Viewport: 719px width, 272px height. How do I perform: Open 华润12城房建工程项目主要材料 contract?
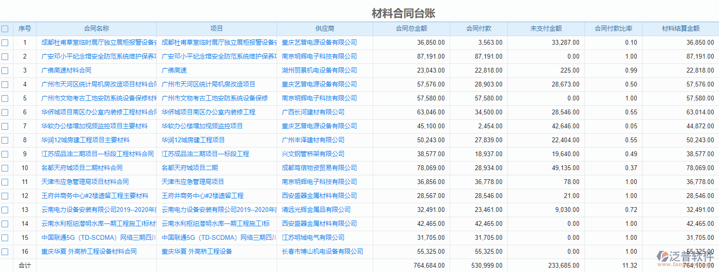(x=86, y=140)
